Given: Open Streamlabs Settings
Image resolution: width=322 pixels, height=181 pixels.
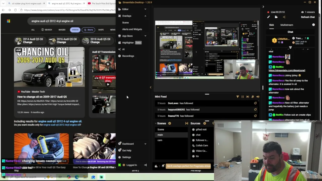Looking at the screenshot, I should click(x=126, y=157).
